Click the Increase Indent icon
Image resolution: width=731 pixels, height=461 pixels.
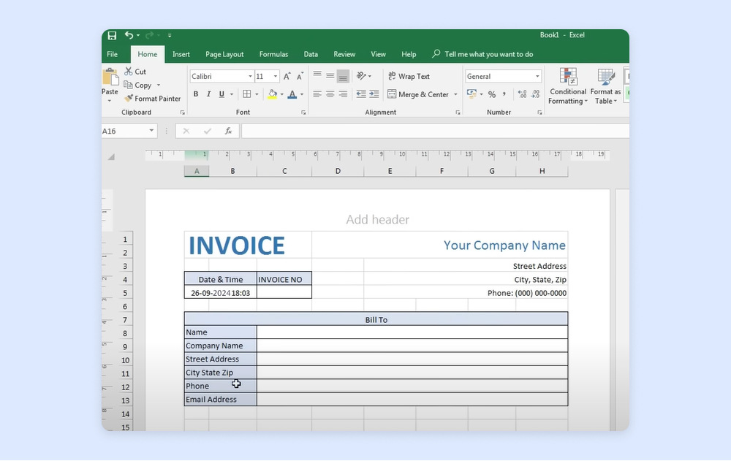tap(372, 94)
